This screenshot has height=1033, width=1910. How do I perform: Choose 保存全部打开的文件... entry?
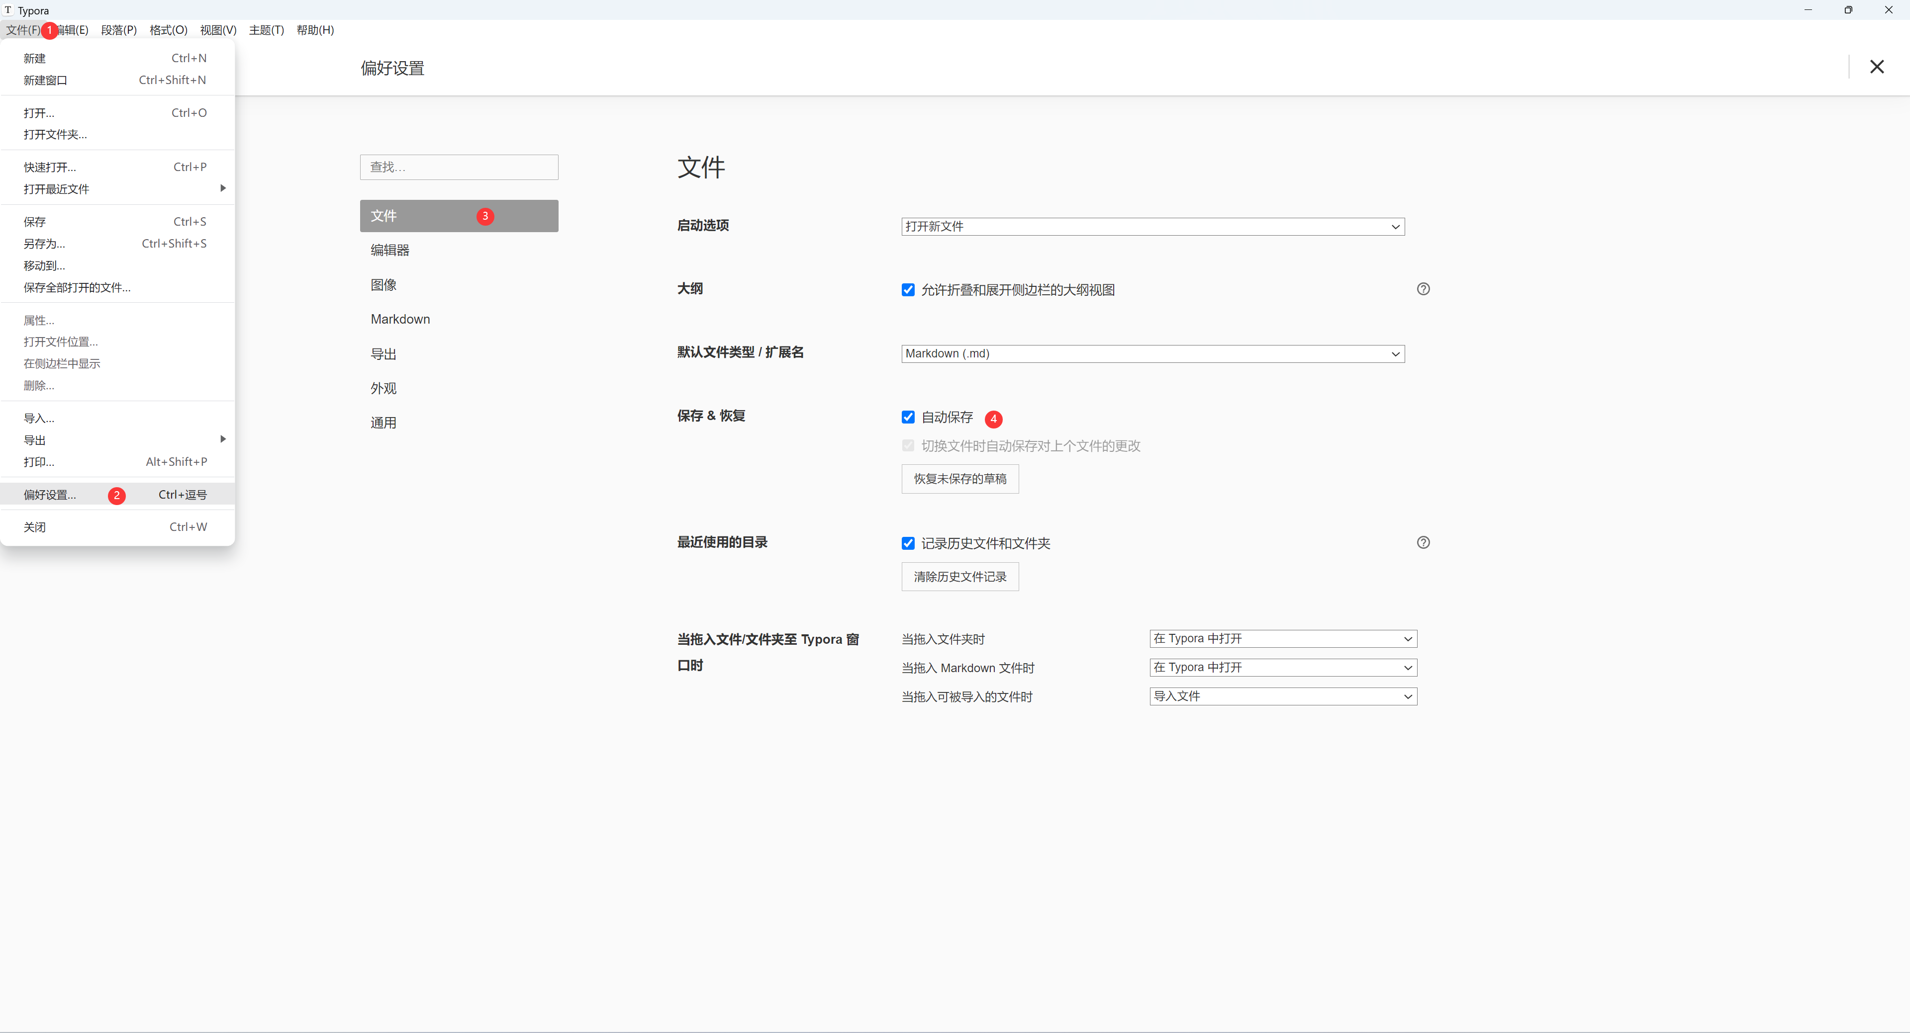click(117, 287)
